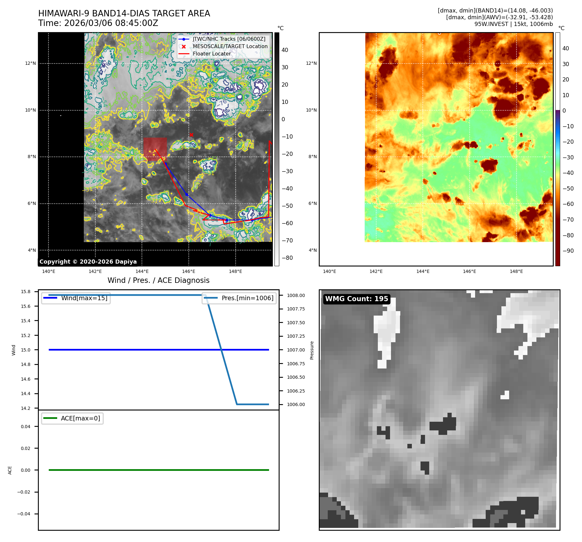The image size is (582, 542).
Task: Click the red Floater Locater legend line
Action: [184, 54]
